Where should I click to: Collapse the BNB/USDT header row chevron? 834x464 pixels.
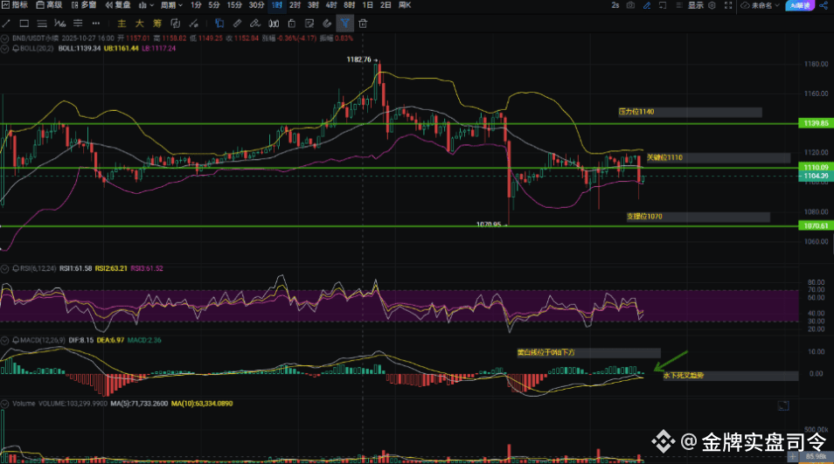[4, 38]
